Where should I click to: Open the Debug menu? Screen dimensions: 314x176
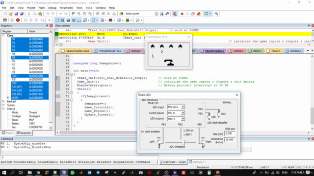52,8
